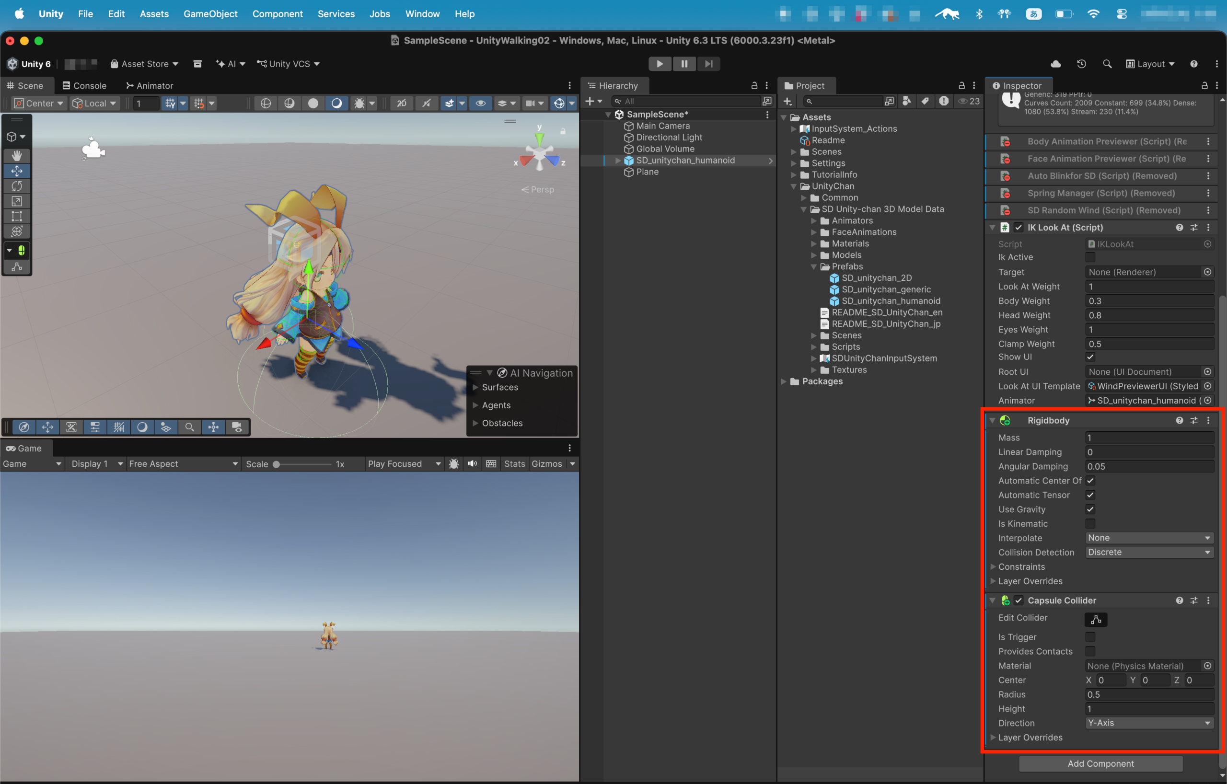Screen dimensions: 1227x784
Task: Open the Assets menu
Action: pos(154,14)
